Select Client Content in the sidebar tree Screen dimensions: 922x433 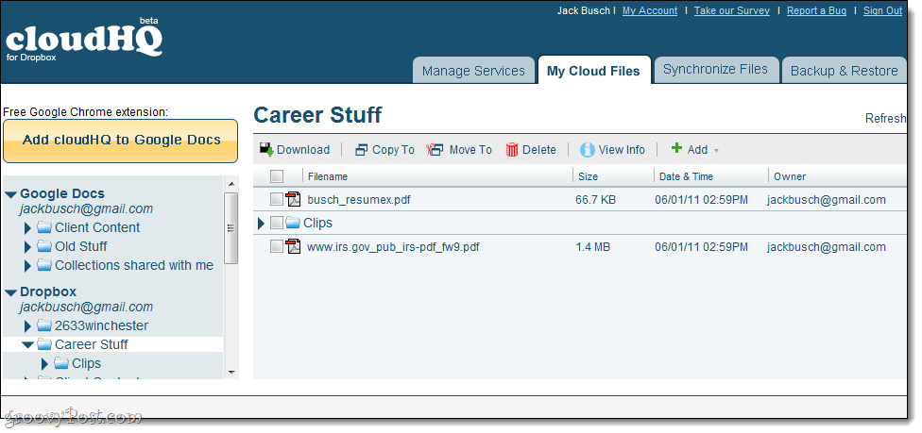(x=97, y=227)
